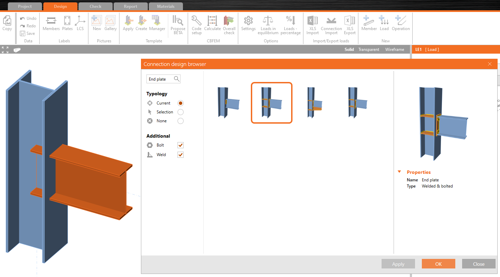500x277 pixels.
Task: Uncheck the Bolt checkbox
Action: [181, 145]
